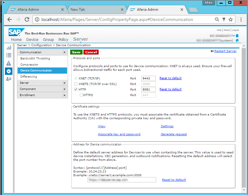Reset the device address to default
The image size is (248, 195).
[174, 180]
